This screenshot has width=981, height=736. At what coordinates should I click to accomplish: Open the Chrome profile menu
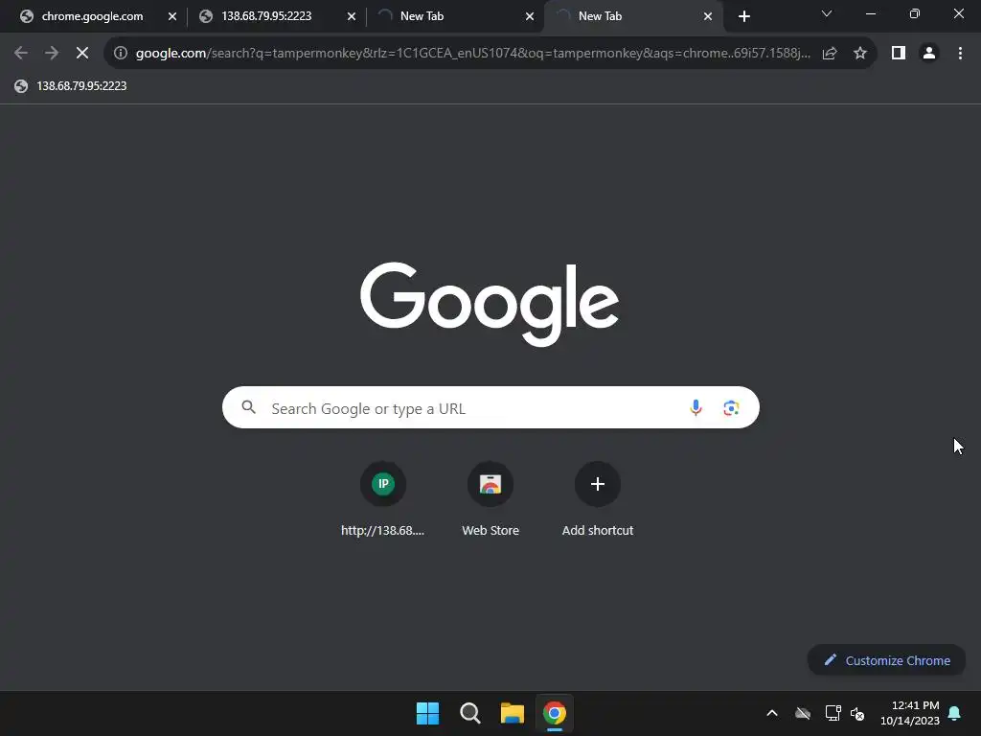point(929,54)
